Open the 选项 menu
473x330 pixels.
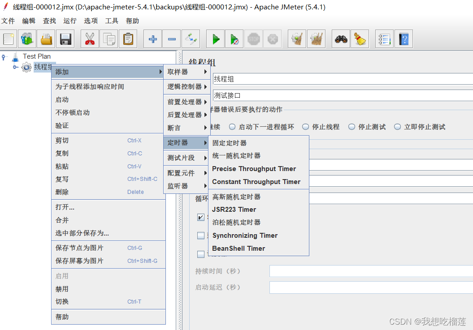pos(91,21)
